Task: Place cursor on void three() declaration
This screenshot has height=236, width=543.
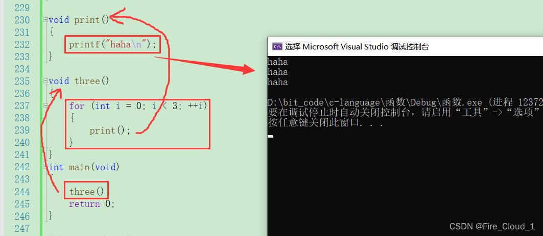Action: tap(79, 81)
